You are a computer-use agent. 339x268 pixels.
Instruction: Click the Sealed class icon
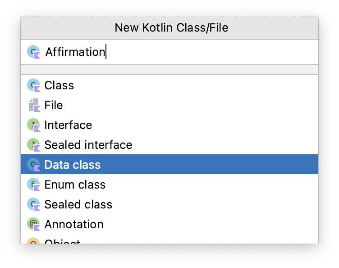tap(34, 204)
